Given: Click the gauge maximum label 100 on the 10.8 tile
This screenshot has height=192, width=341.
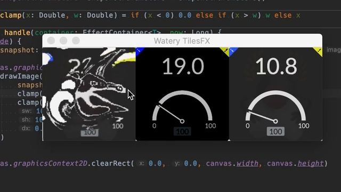Looking at the screenshot, I should pos(304,126).
